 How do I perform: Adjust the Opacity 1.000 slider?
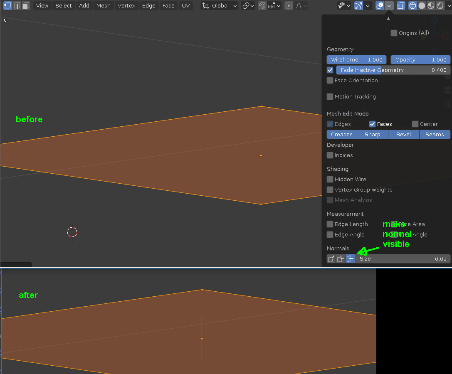420,60
